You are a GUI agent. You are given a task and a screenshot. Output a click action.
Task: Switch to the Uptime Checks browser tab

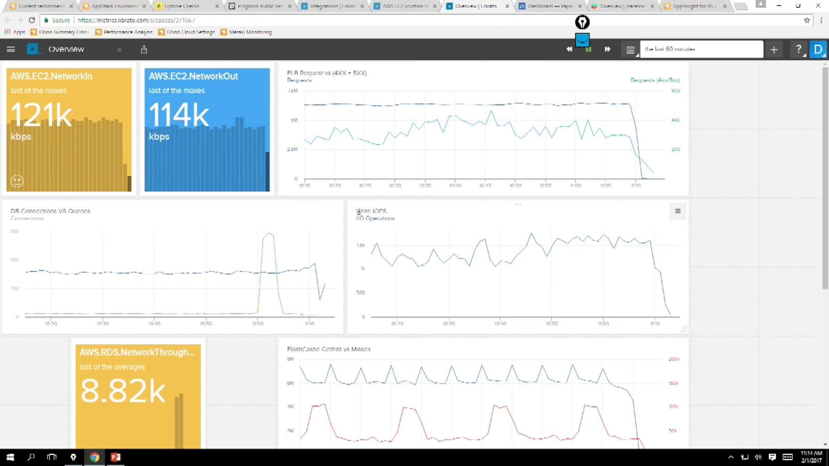coord(182,6)
